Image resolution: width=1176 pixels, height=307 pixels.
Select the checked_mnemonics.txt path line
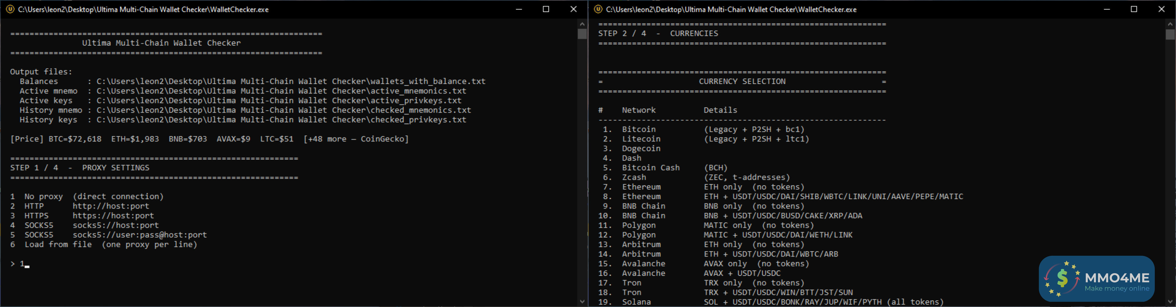(245, 110)
